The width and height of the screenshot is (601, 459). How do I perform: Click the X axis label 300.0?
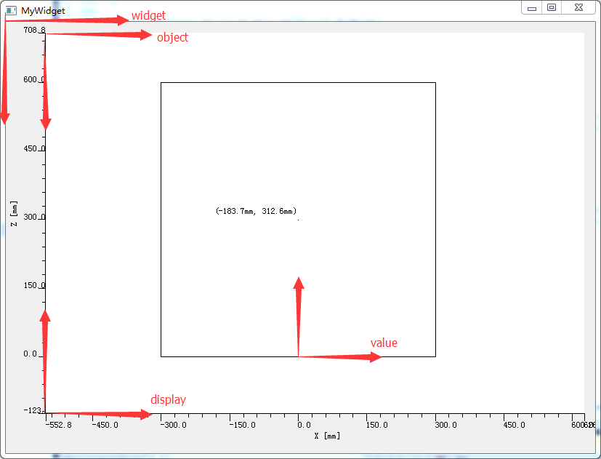point(445,425)
